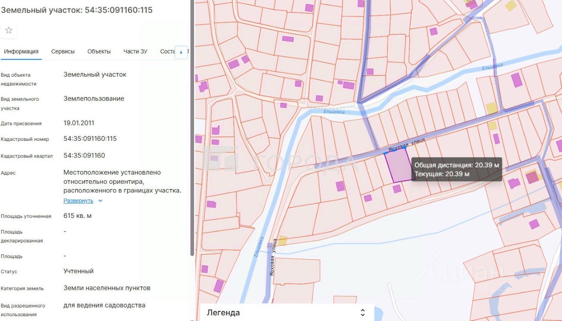
Task: Open the Части ЗУ tab
Action: tap(135, 51)
